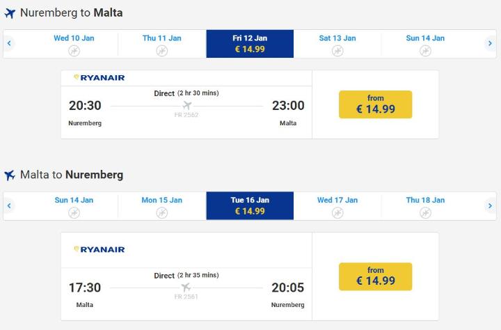The height and width of the screenshot is (330, 501).
Task: Choose the Thu 18 Jan return date tab
Action: (425, 206)
